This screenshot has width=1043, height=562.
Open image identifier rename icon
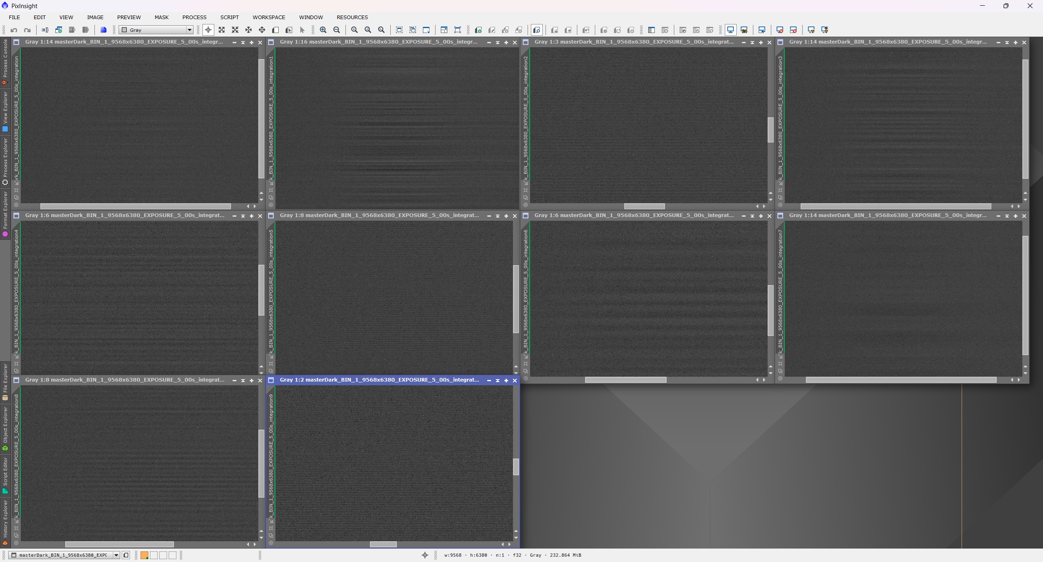[x=45, y=30]
